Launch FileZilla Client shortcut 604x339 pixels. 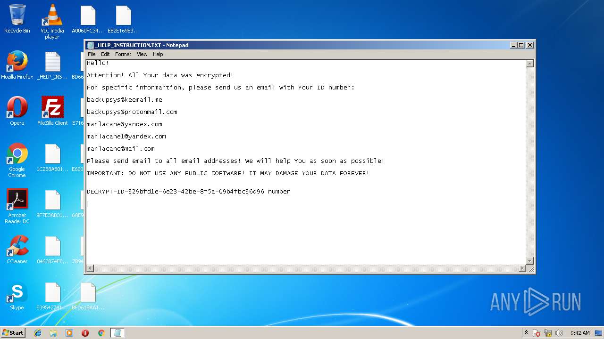pyautogui.click(x=52, y=111)
